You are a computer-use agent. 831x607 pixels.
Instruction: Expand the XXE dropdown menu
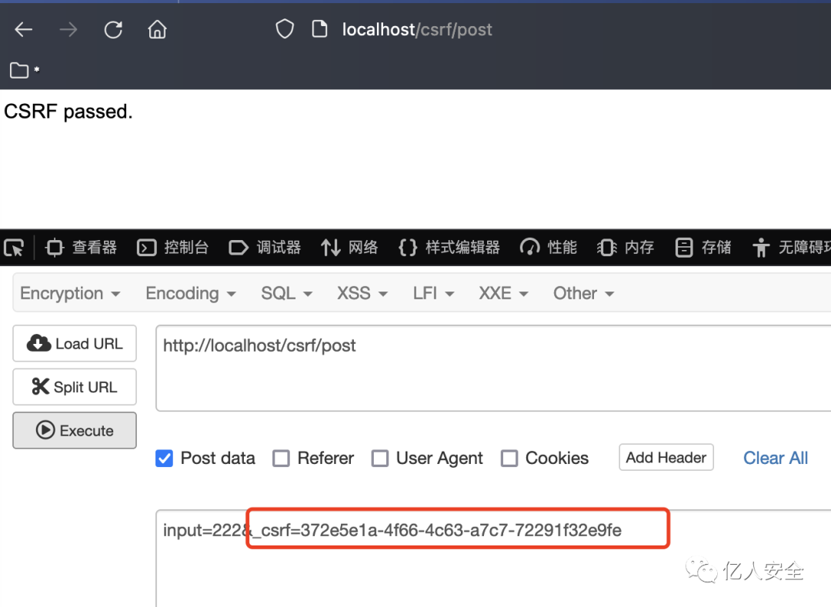pos(503,293)
